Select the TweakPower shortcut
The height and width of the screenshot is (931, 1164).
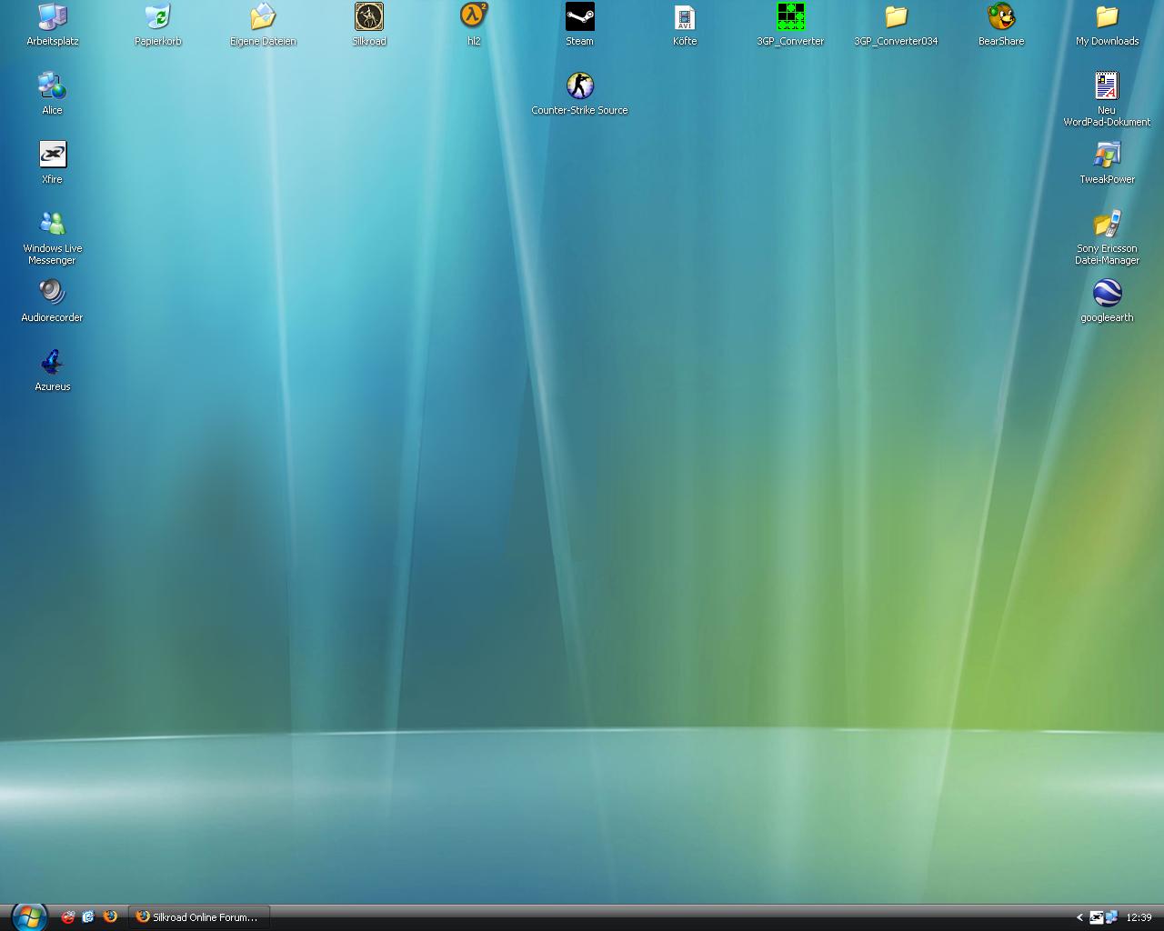[1107, 155]
